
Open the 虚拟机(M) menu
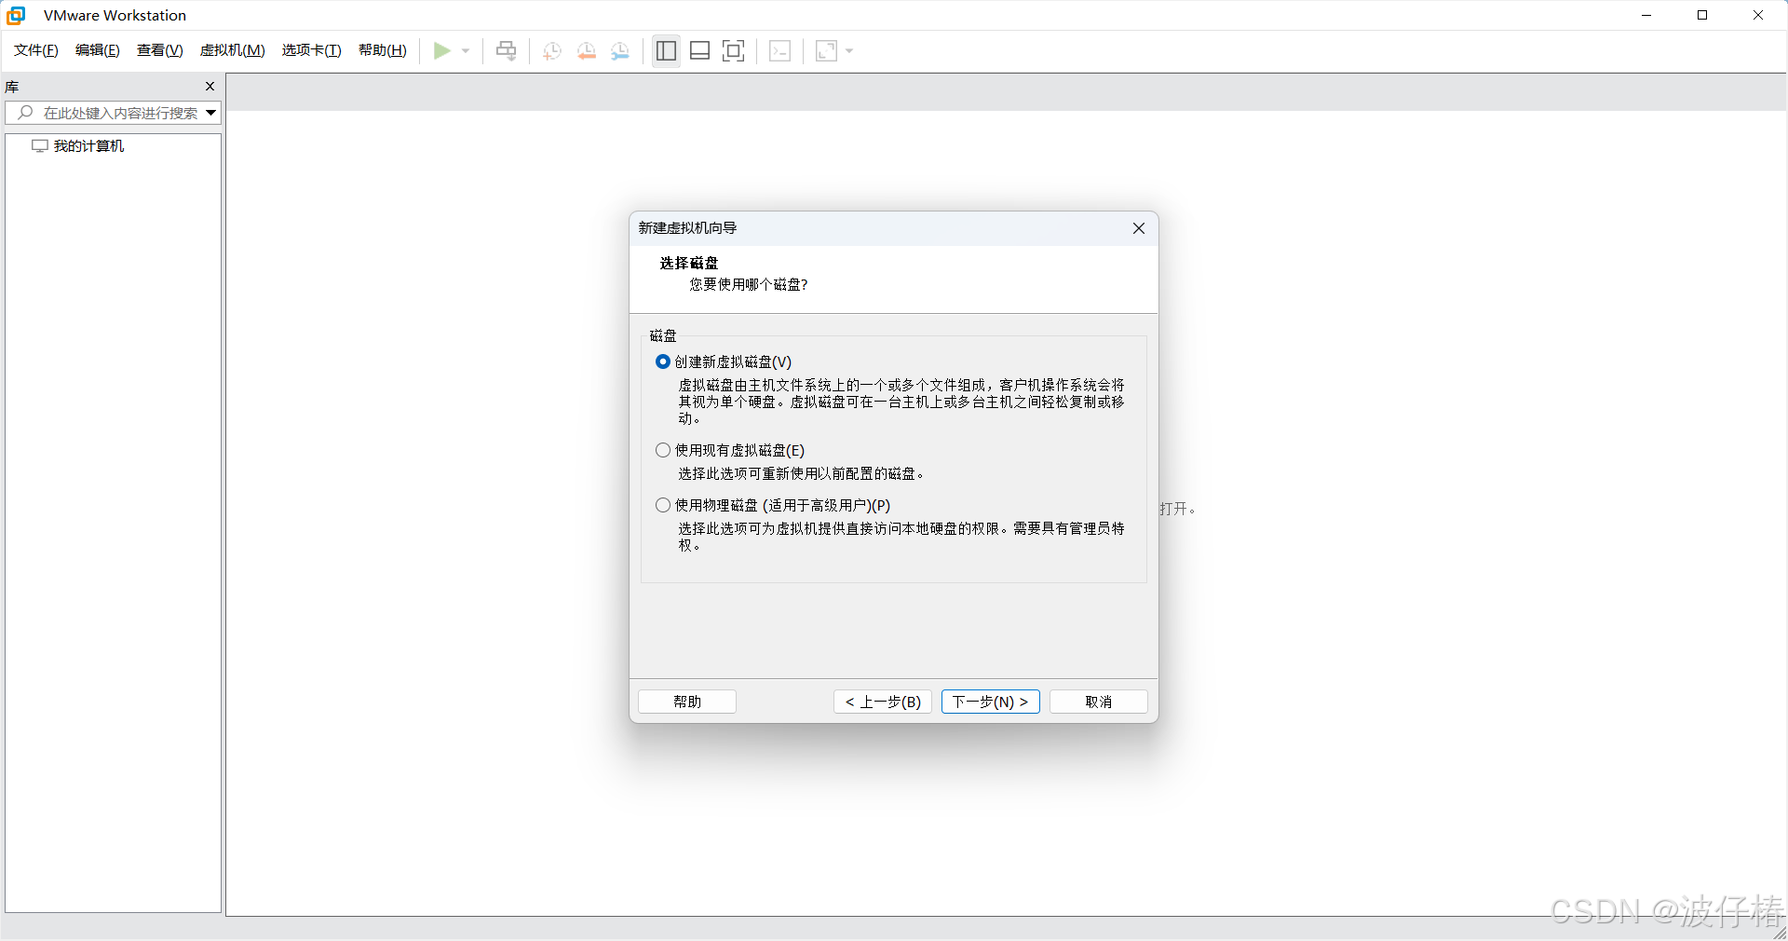click(x=232, y=50)
